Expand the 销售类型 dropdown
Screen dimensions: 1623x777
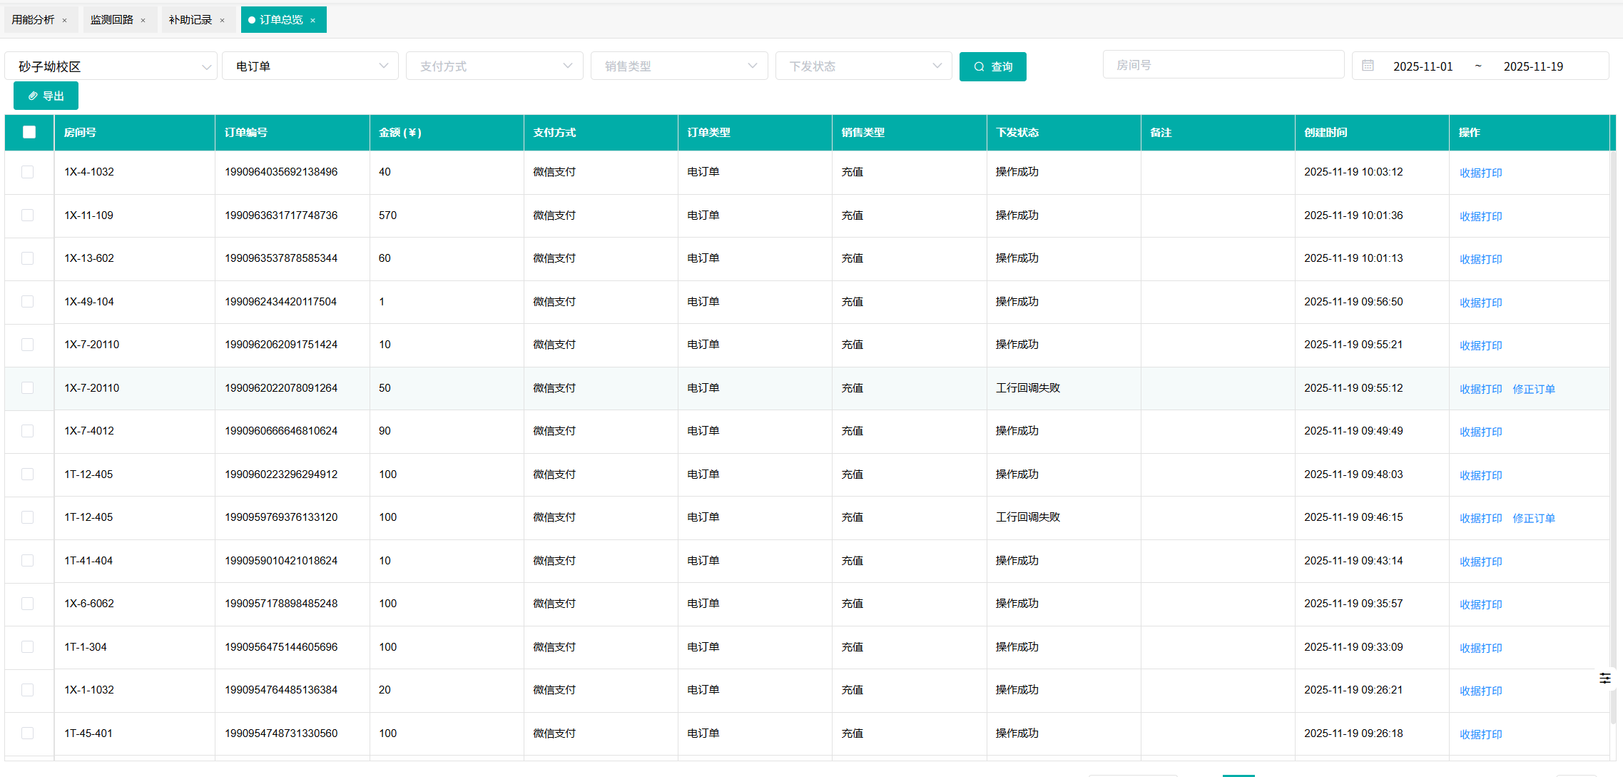coord(678,66)
